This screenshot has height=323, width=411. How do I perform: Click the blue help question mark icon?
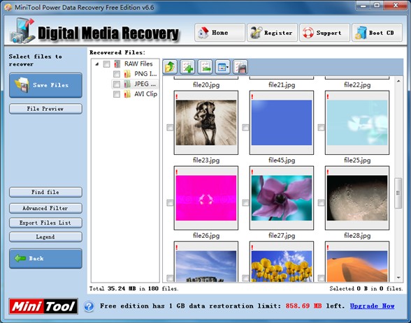coord(89,306)
